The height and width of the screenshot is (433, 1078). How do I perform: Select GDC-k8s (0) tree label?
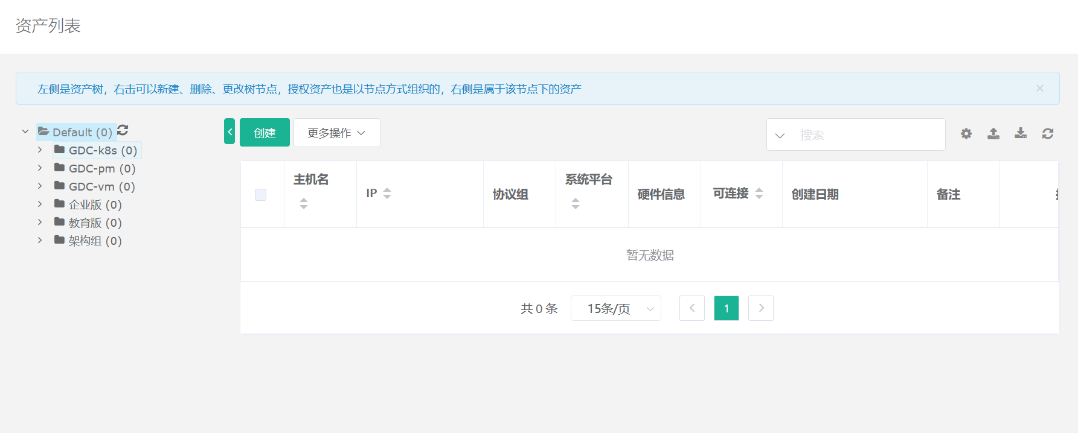click(103, 150)
